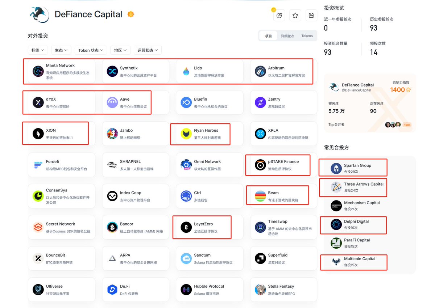
Task: Open the Index Coop project card
Action: point(136,196)
